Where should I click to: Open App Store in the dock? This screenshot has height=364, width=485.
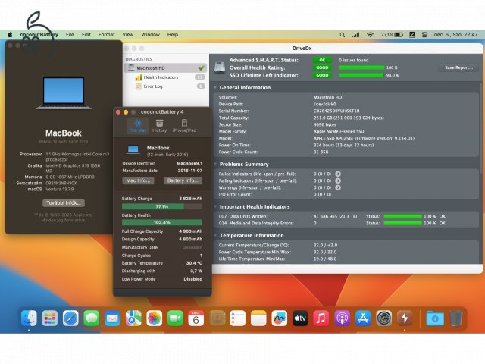pos(363,318)
